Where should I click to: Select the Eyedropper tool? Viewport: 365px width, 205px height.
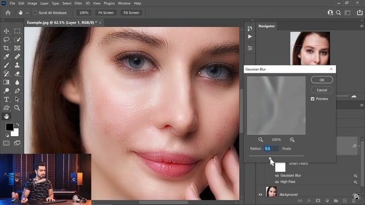pos(6,57)
